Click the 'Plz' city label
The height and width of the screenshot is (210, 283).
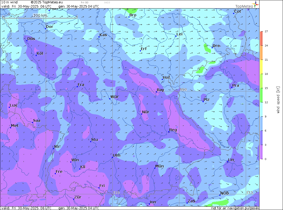(206, 100)
